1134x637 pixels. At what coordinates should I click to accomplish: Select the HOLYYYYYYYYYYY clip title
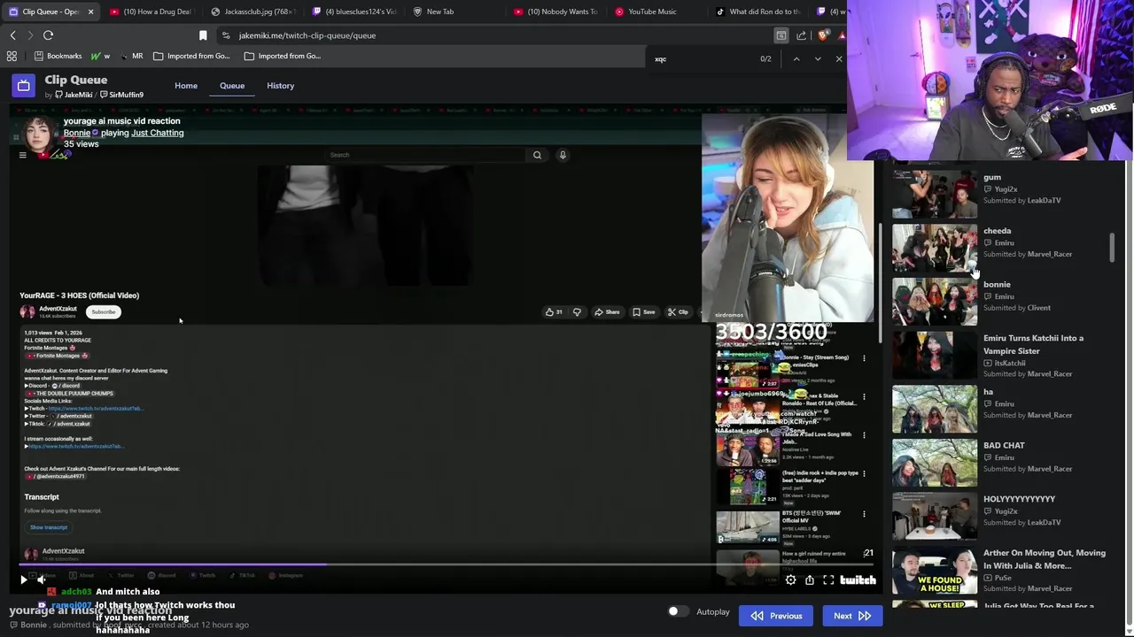[x=1019, y=499]
